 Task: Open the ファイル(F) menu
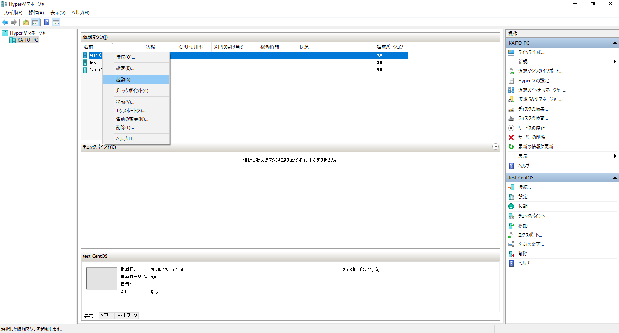pos(13,13)
